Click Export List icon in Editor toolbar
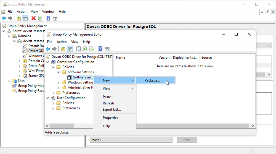276x154 pixels. (x=92, y=49)
